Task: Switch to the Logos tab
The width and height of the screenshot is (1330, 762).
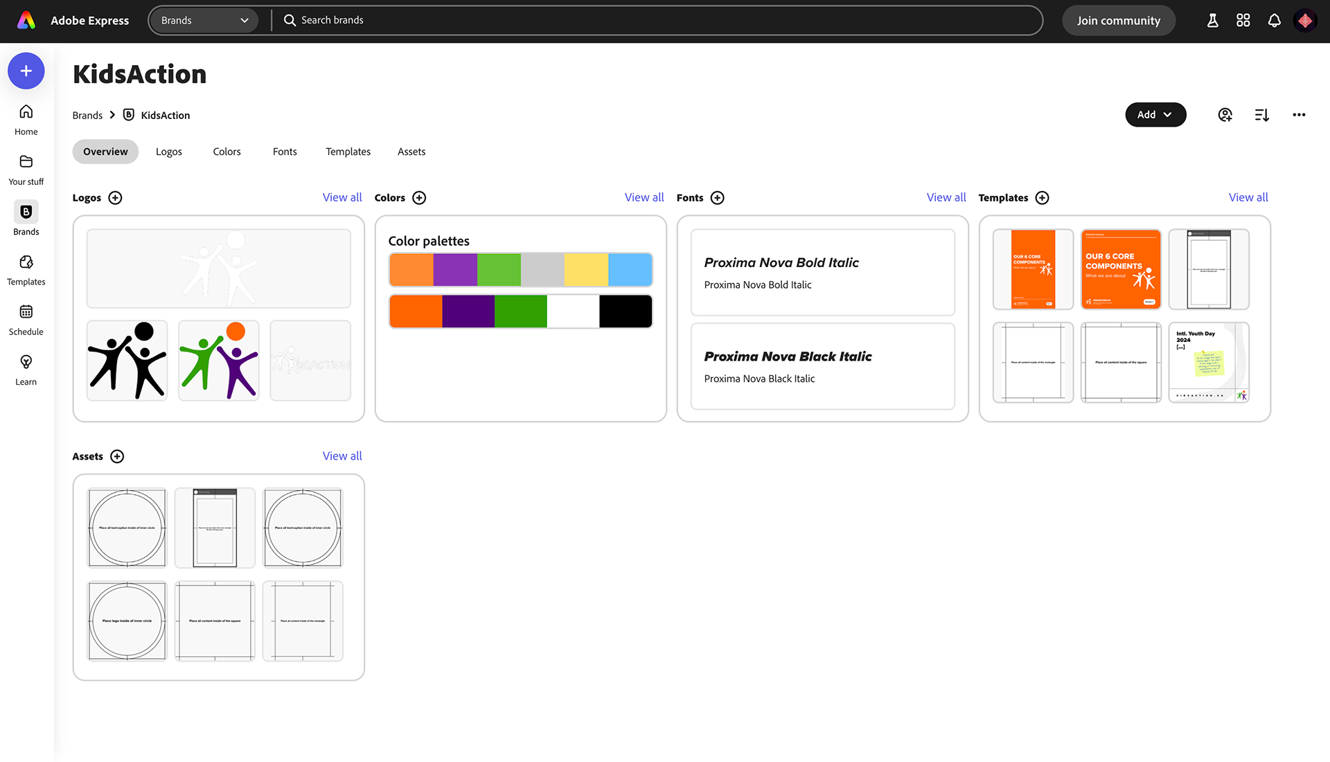Action: 169,152
